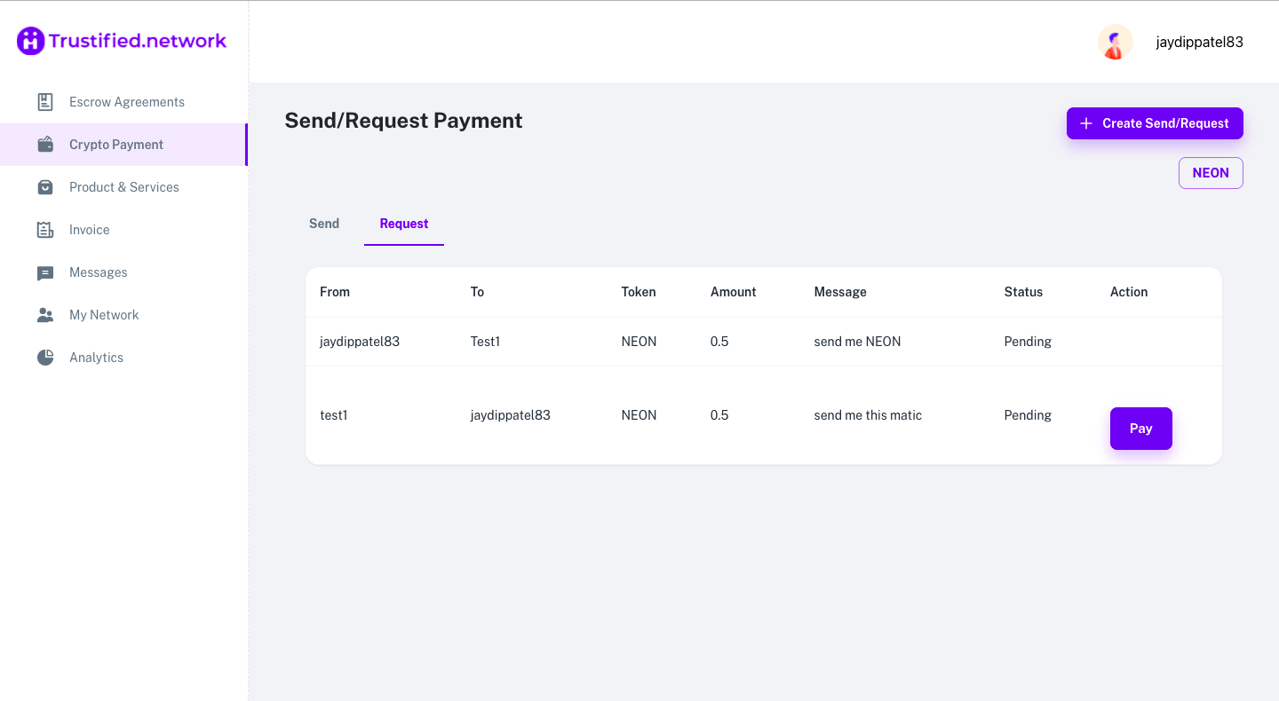Image resolution: width=1279 pixels, height=701 pixels.
Task: Click the Token column header
Action: 639,292
